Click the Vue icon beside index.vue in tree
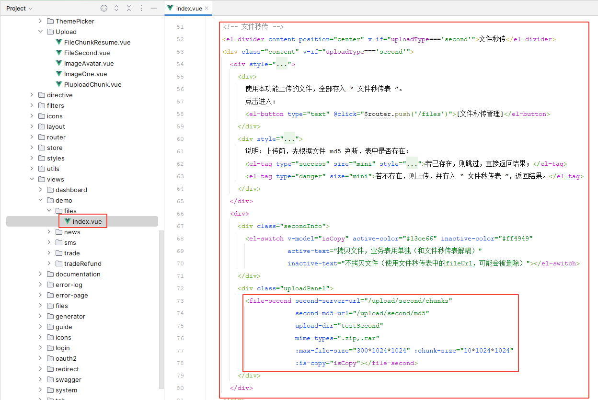 point(68,221)
